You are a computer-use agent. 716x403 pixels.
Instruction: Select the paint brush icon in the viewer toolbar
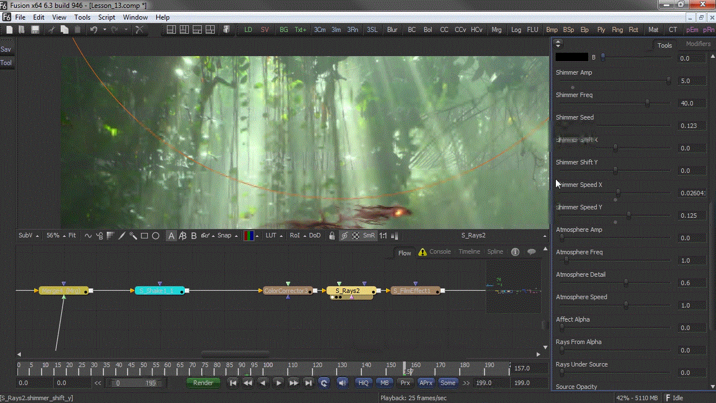point(121,236)
